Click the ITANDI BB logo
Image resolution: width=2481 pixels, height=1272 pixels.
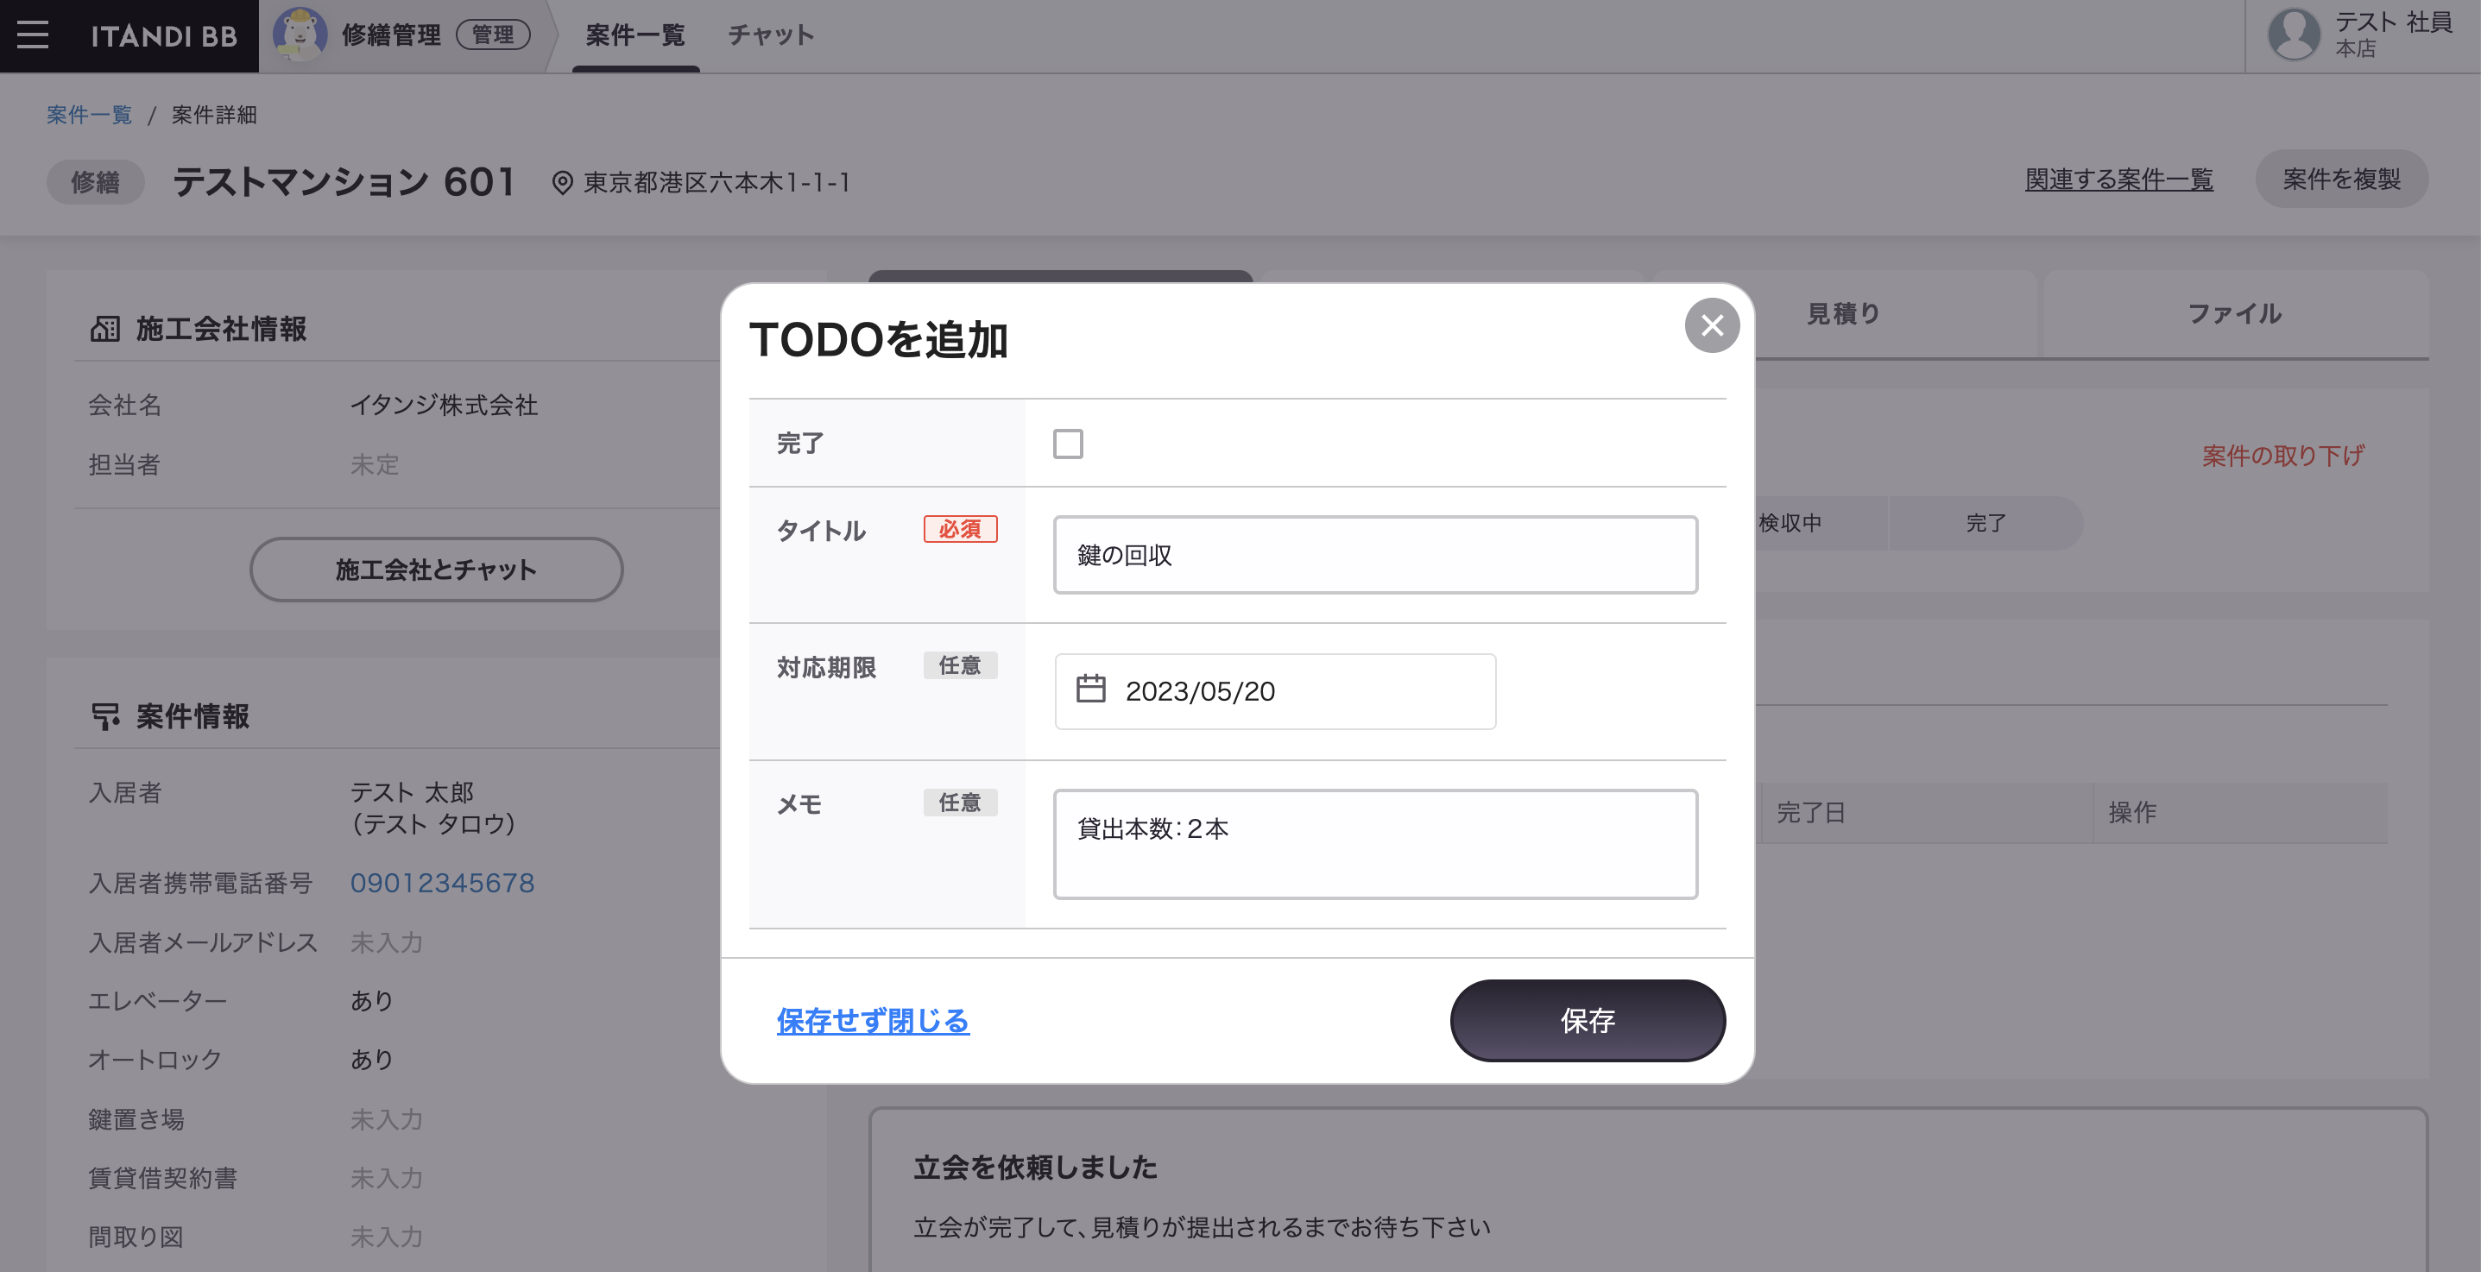point(164,36)
